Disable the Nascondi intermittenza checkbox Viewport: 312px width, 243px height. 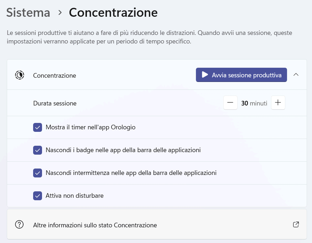point(38,173)
